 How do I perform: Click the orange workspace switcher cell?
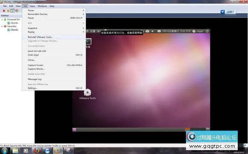[187, 129]
